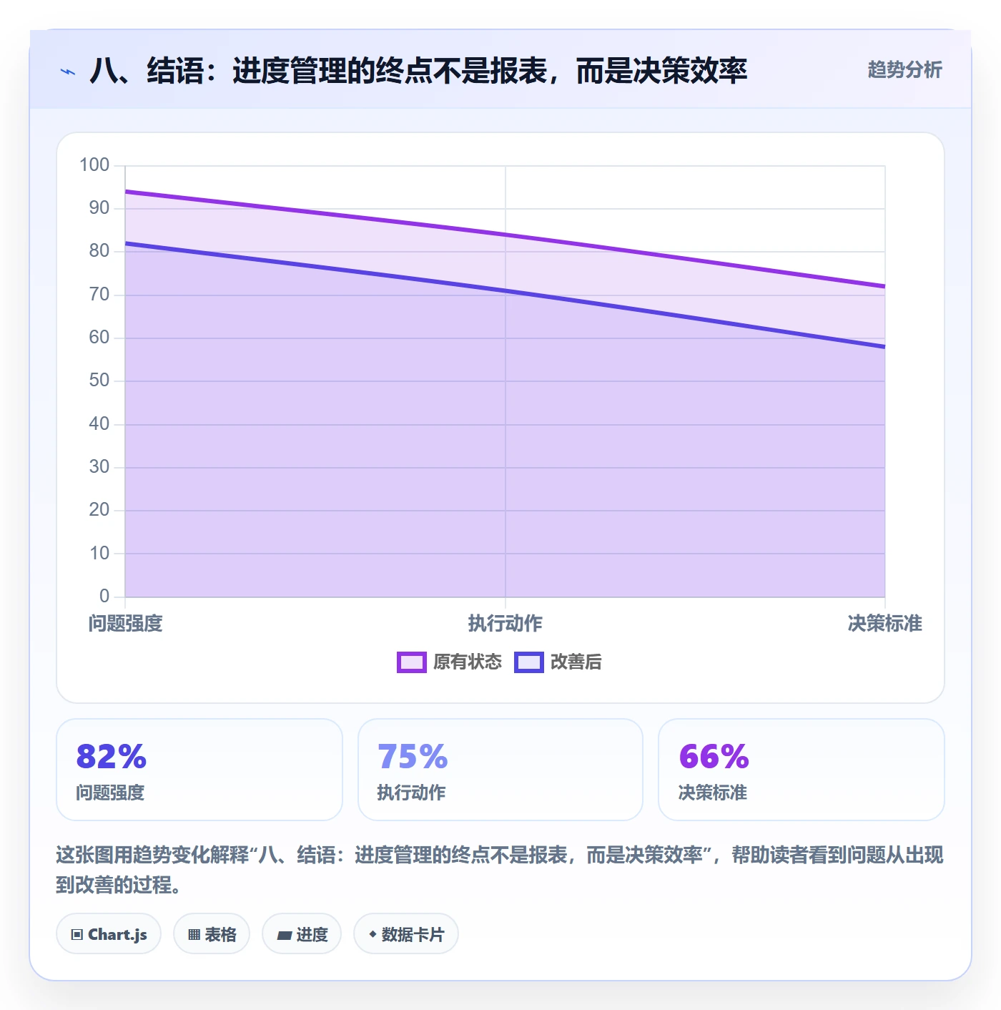Select the 数据卡片 tag chip

pyautogui.click(x=406, y=934)
